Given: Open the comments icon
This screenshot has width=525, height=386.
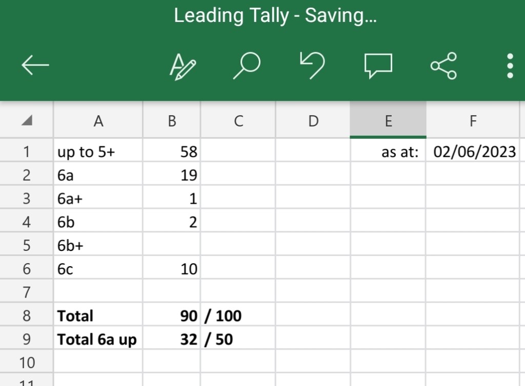Looking at the screenshot, I should 378,66.
